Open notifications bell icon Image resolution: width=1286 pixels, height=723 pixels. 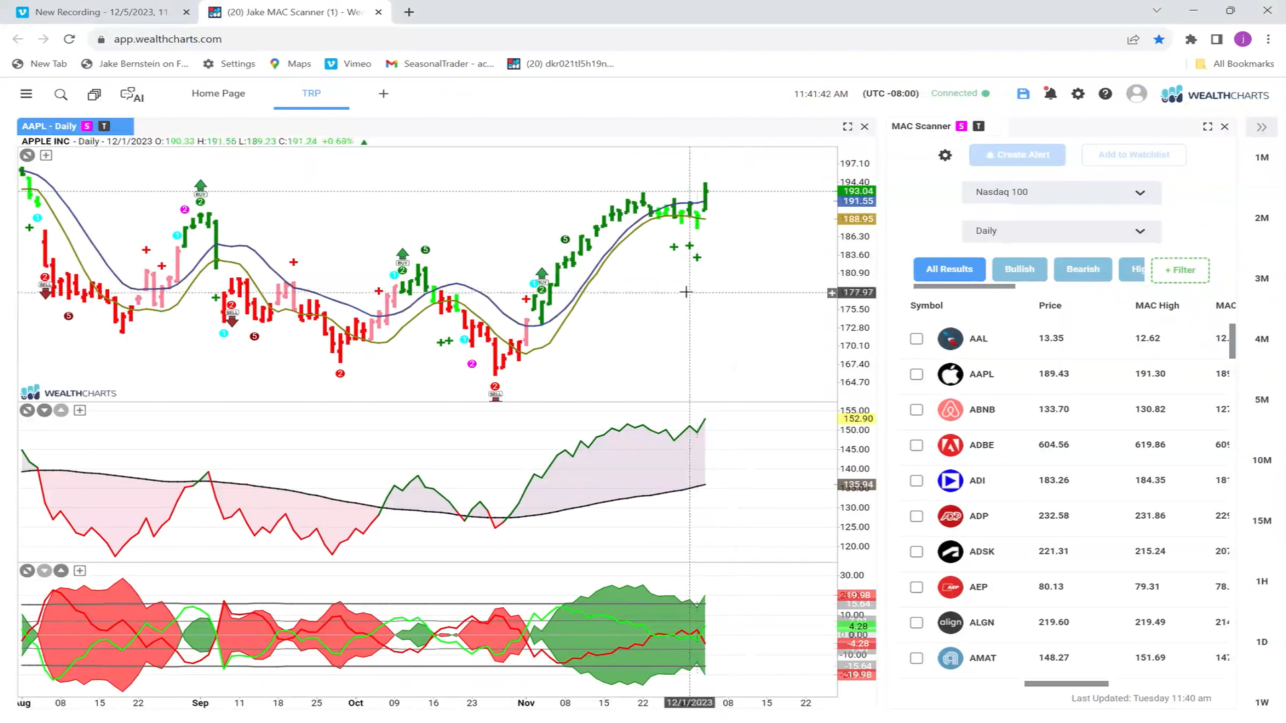coord(1050,94)
